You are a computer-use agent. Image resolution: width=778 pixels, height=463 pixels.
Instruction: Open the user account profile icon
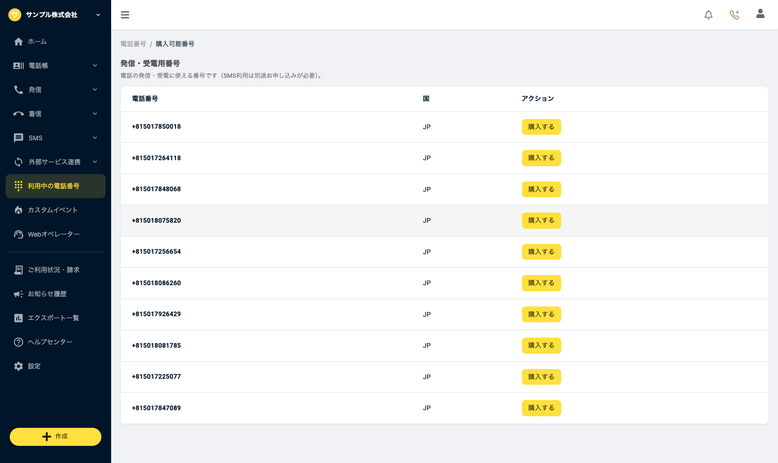(760, 14)
